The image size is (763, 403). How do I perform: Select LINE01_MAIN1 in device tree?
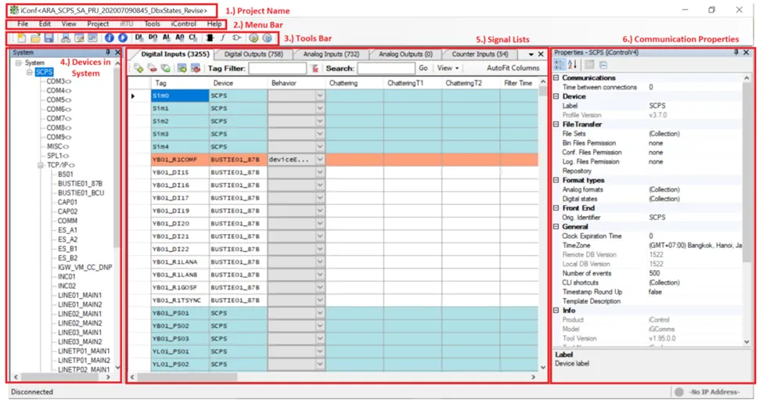pyautogui.click(x=80, y=296)
